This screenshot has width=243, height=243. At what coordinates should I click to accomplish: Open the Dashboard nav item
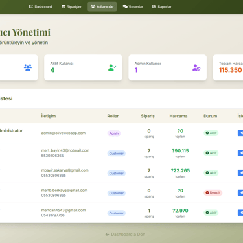[40, 6]
